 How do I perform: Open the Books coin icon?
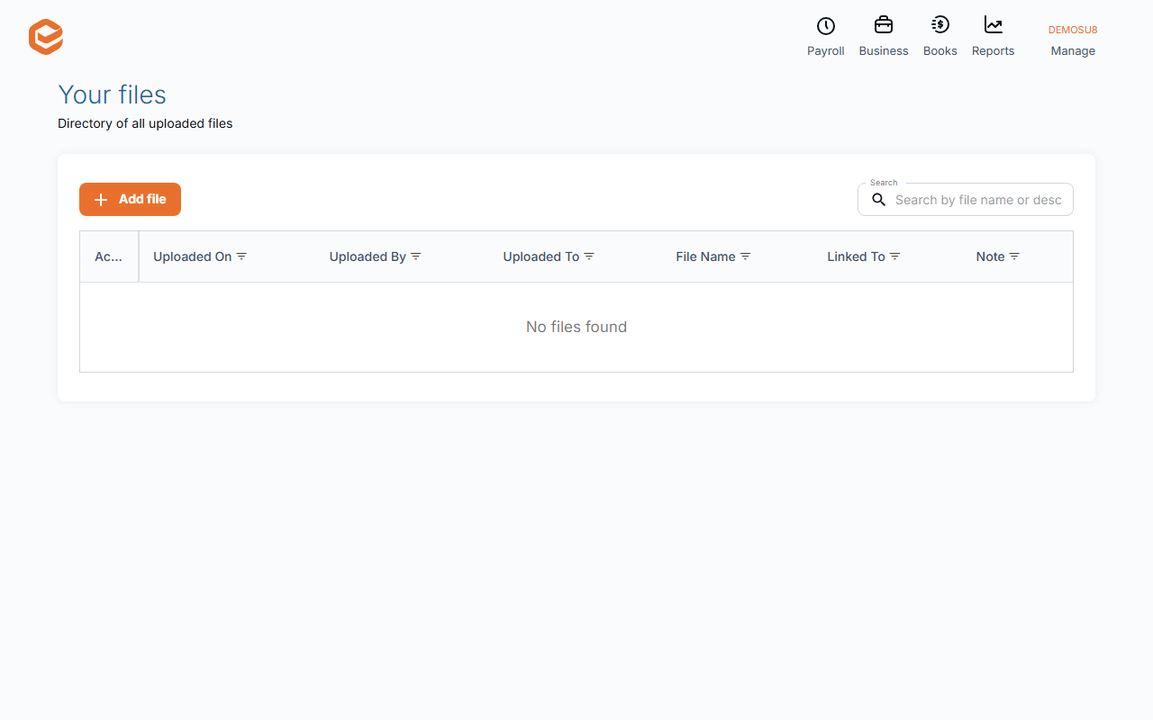pos(940,25)
